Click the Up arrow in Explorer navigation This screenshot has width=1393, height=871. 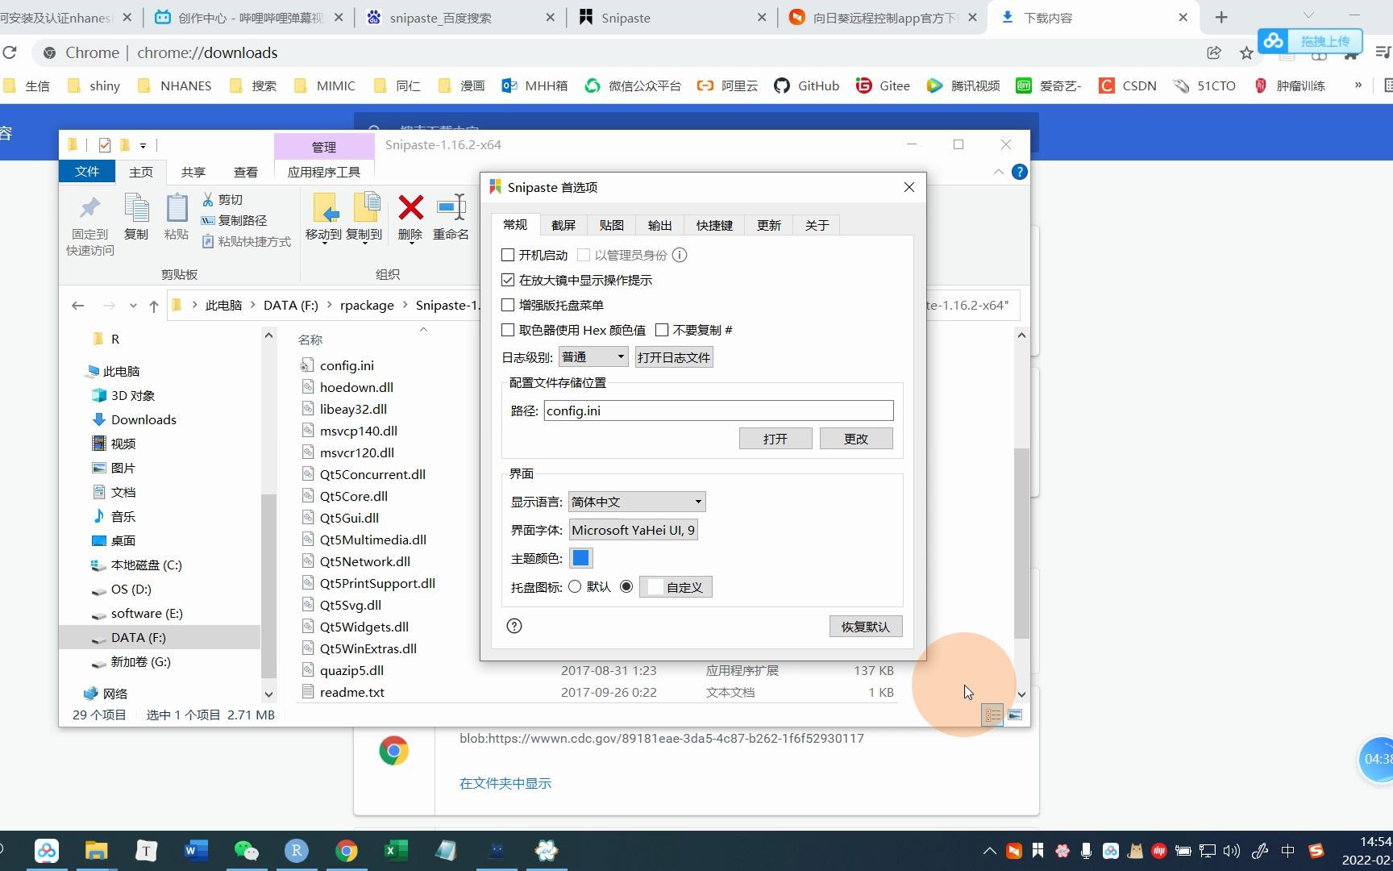tap(153, 306)
